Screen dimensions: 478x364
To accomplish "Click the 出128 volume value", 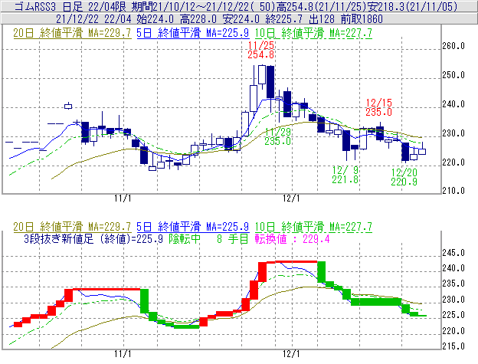I will point(321,19).
